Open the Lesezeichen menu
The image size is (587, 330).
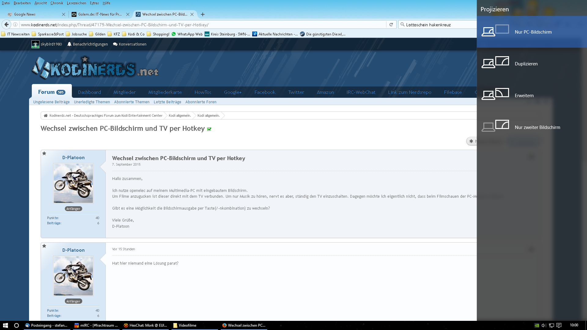point(76,3)
